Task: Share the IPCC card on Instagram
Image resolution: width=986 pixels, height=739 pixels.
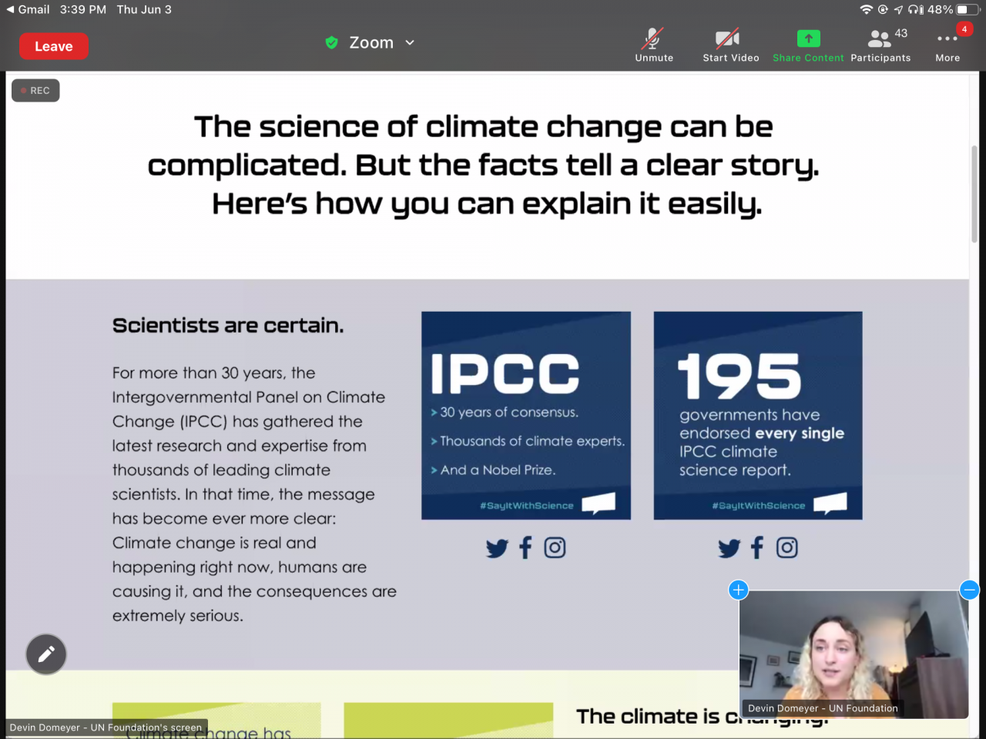Action: coord(555,547)
